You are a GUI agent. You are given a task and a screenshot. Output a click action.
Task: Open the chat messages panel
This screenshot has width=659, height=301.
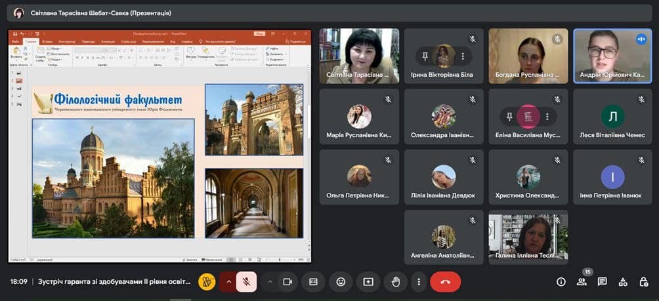(x=603, y=282)
